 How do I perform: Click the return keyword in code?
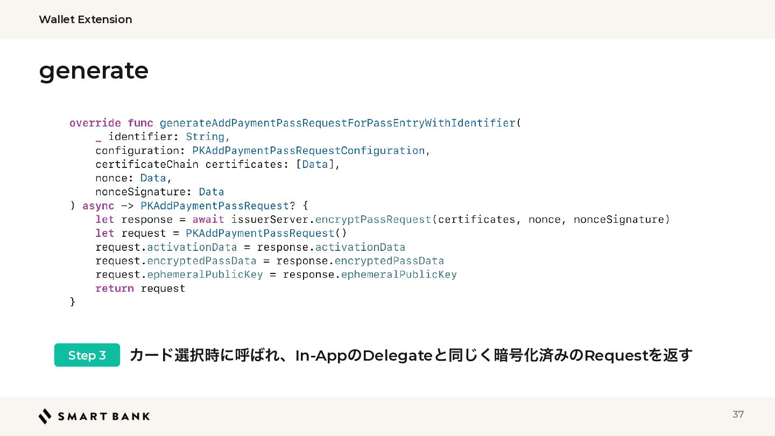point(115,288)
